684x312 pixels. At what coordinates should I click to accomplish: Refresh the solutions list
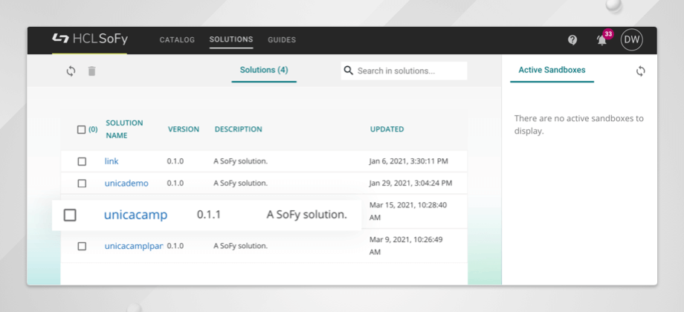tap(71, 71)
